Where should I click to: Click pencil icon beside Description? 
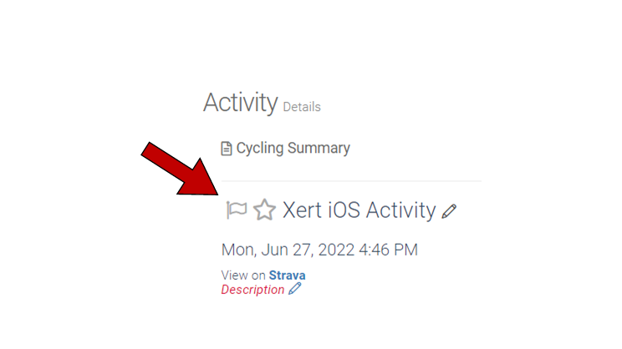[x=294, y=289]
